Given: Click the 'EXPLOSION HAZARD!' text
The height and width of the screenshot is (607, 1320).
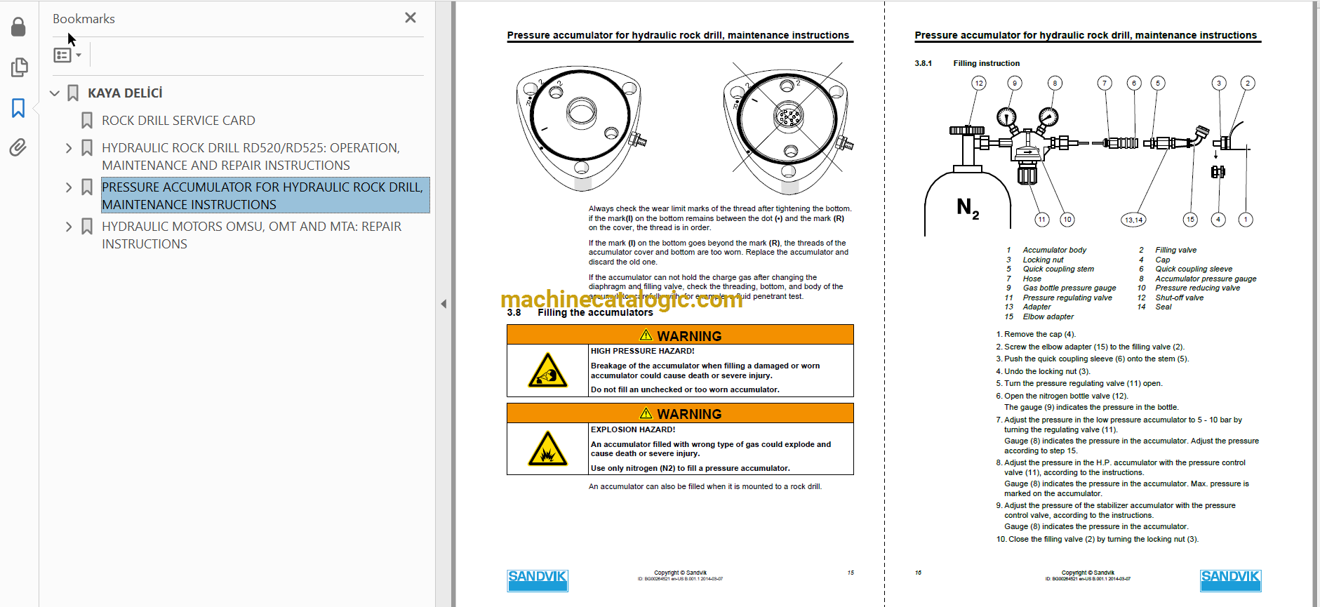Looking at the screenshot, I should click(633, 429).
